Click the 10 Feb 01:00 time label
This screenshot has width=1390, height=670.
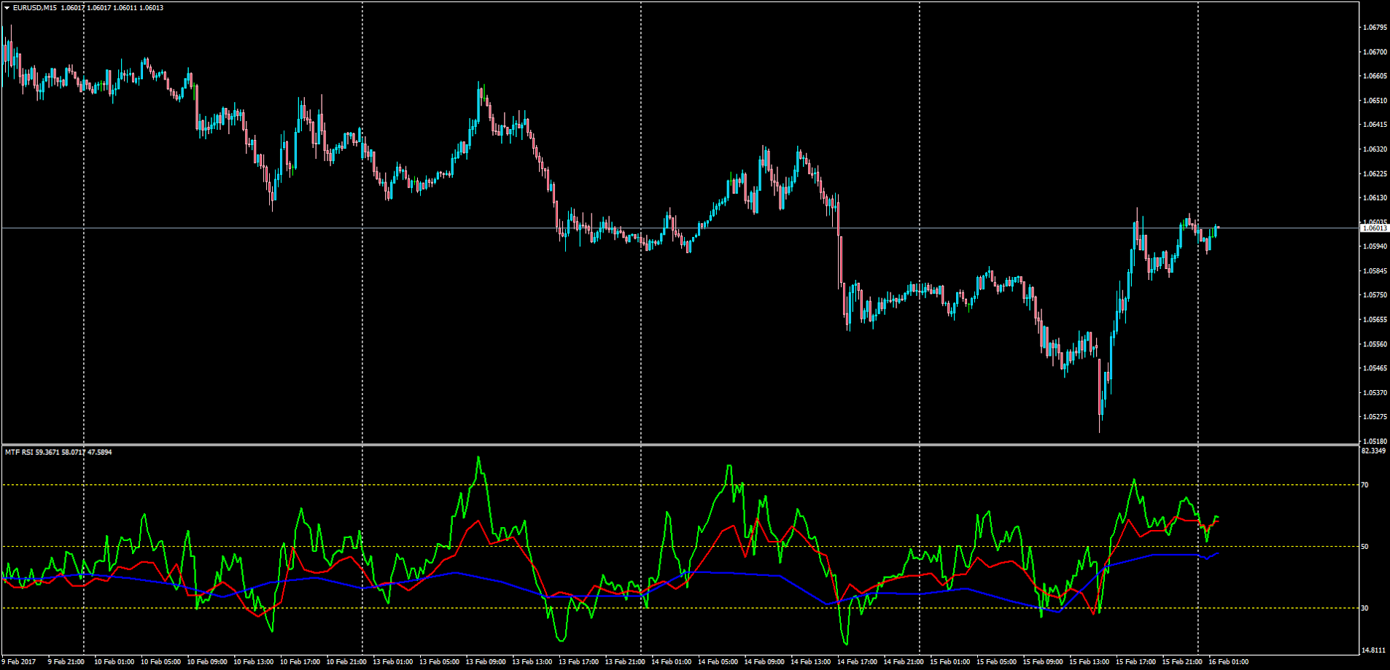(114, 662)
